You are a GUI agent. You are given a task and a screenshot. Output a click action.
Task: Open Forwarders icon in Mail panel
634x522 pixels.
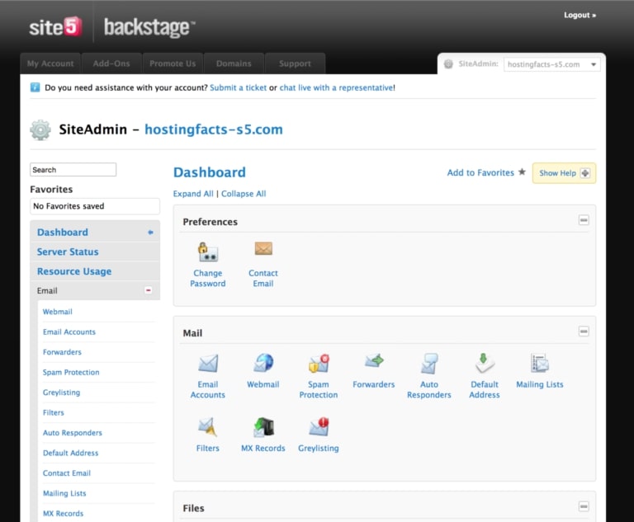coord(374,360)
